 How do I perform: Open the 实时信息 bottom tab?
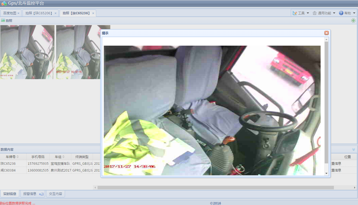(10, 194)
